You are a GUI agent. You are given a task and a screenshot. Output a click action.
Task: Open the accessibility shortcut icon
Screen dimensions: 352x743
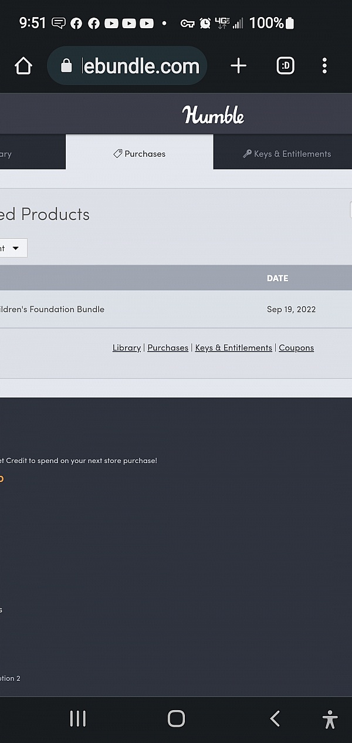click(330, 719)
